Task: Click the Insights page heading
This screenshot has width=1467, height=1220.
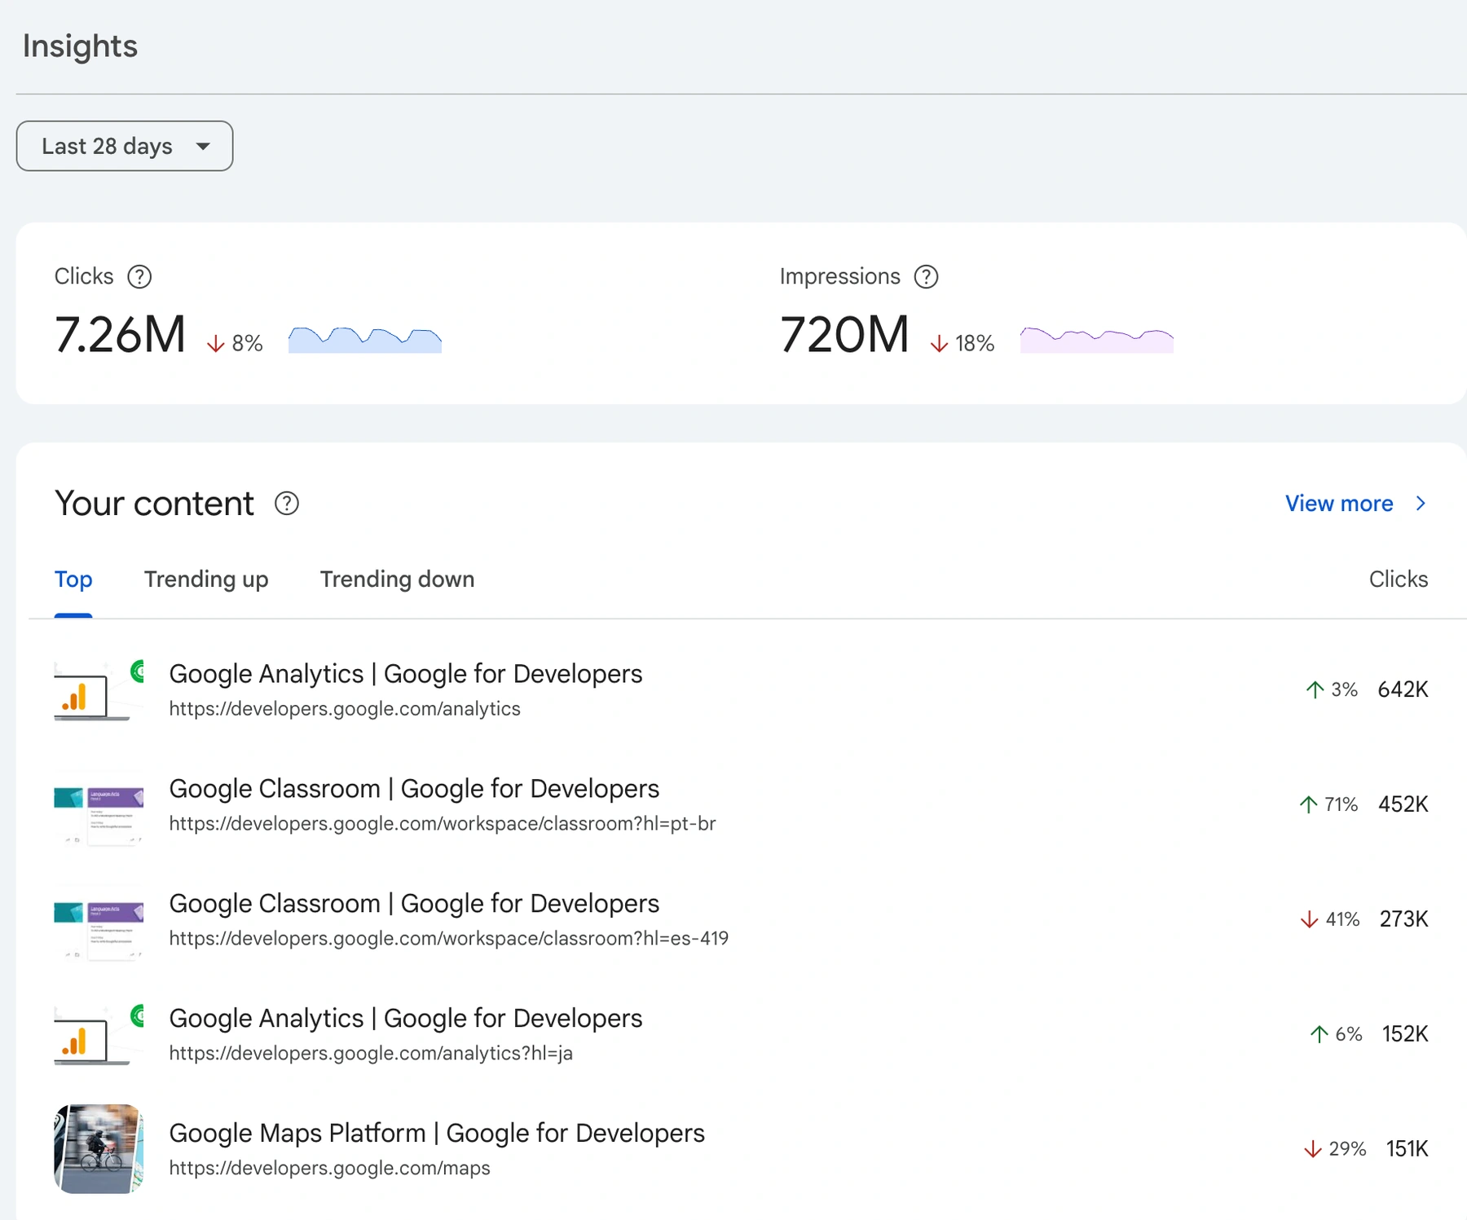Action: 80,46
